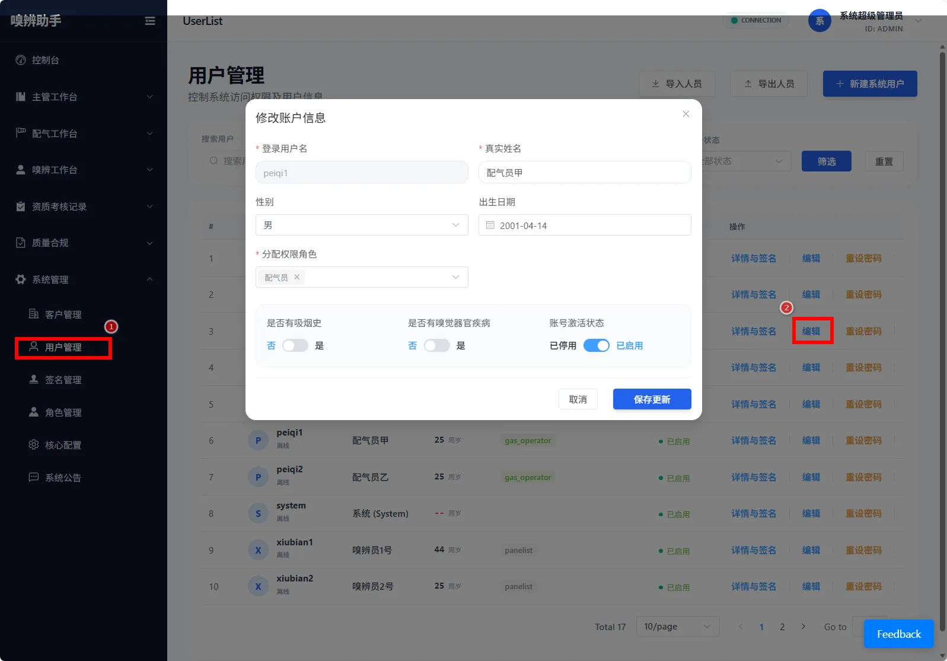Click the 客户管理 building icon
This screenshot has width=947, height=661.
coord(34,314)
